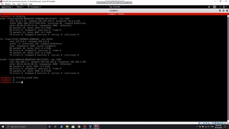This screenshot has width=229, height=129.
Task: Click the Type here to search box
Action: click(26, 126)
